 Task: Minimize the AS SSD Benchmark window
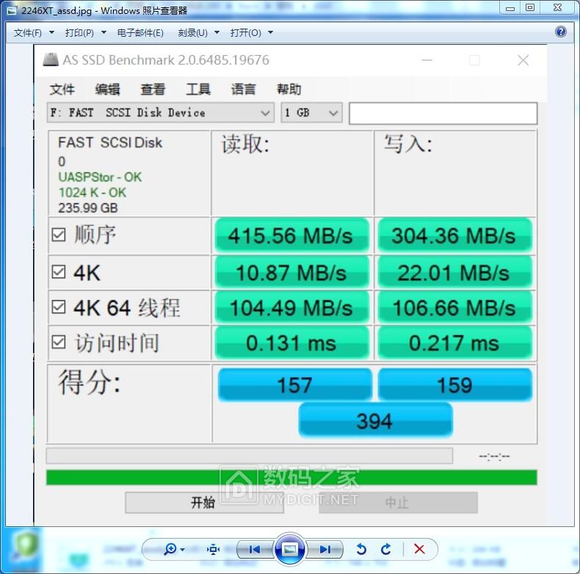click(x=427, y=60)
